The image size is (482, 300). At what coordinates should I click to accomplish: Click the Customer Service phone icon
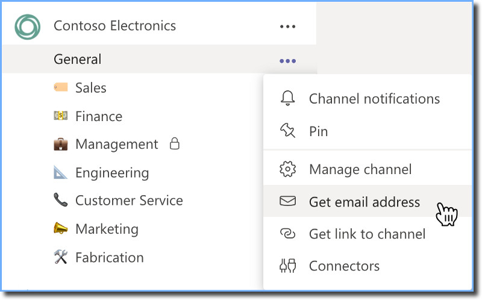[61, 200]
